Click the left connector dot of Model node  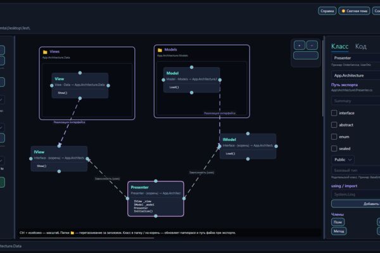163,80
